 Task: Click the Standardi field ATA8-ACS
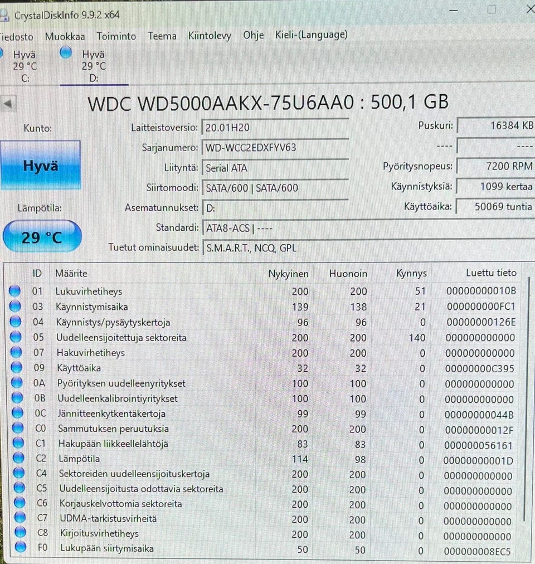369,228
